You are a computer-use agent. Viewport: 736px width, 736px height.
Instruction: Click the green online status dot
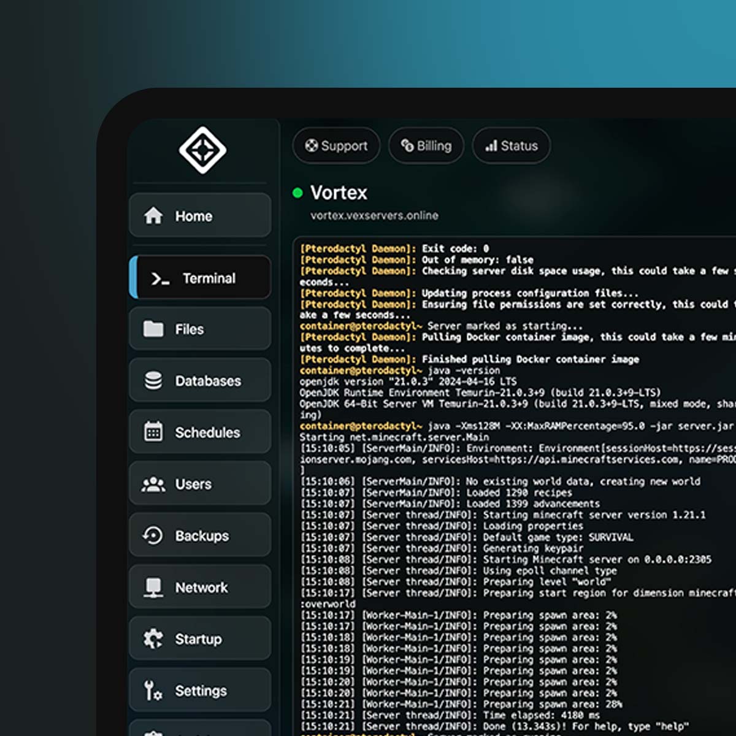tap(298, 193)
